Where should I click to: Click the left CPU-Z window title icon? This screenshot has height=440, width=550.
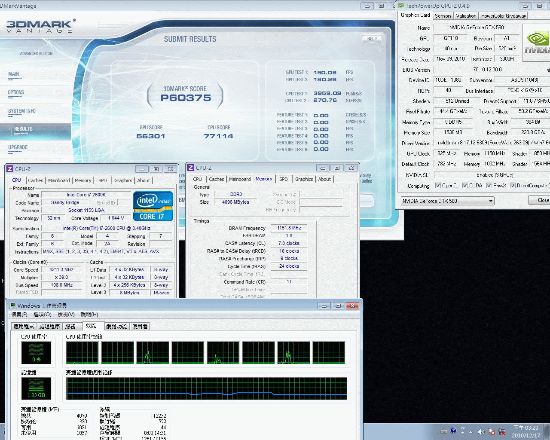(x=10, y=169)
